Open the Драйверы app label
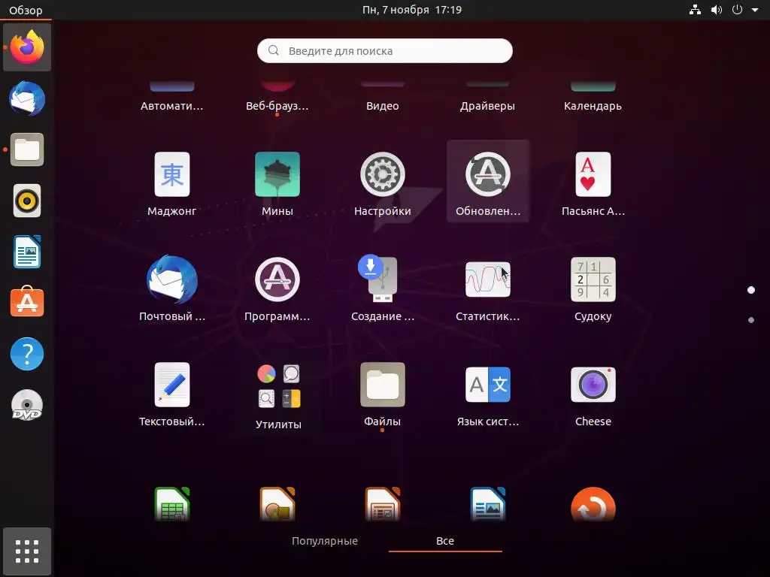Viewport: 770px width, 577px height. (x=487, y=106)
